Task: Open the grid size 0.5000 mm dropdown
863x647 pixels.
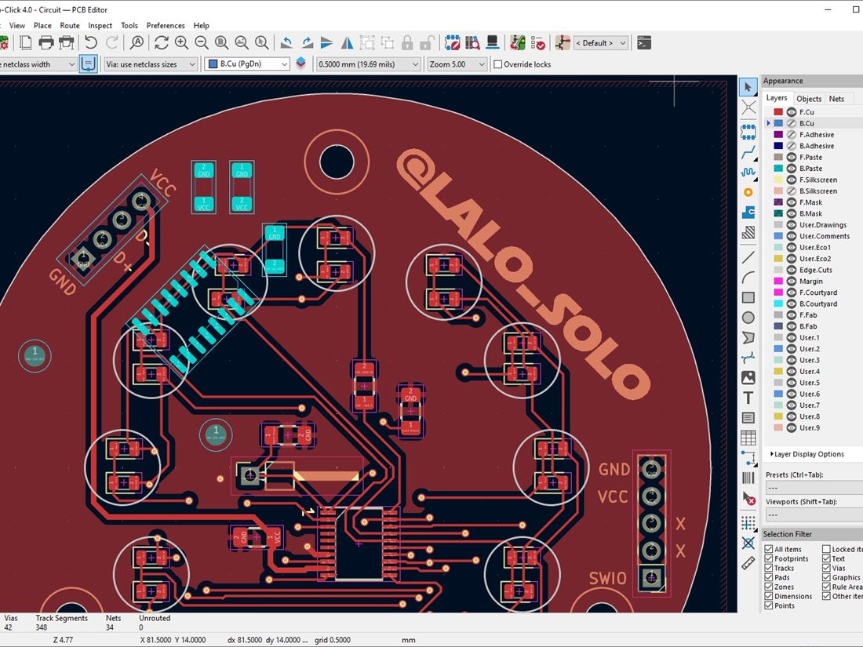Action: 369,64
